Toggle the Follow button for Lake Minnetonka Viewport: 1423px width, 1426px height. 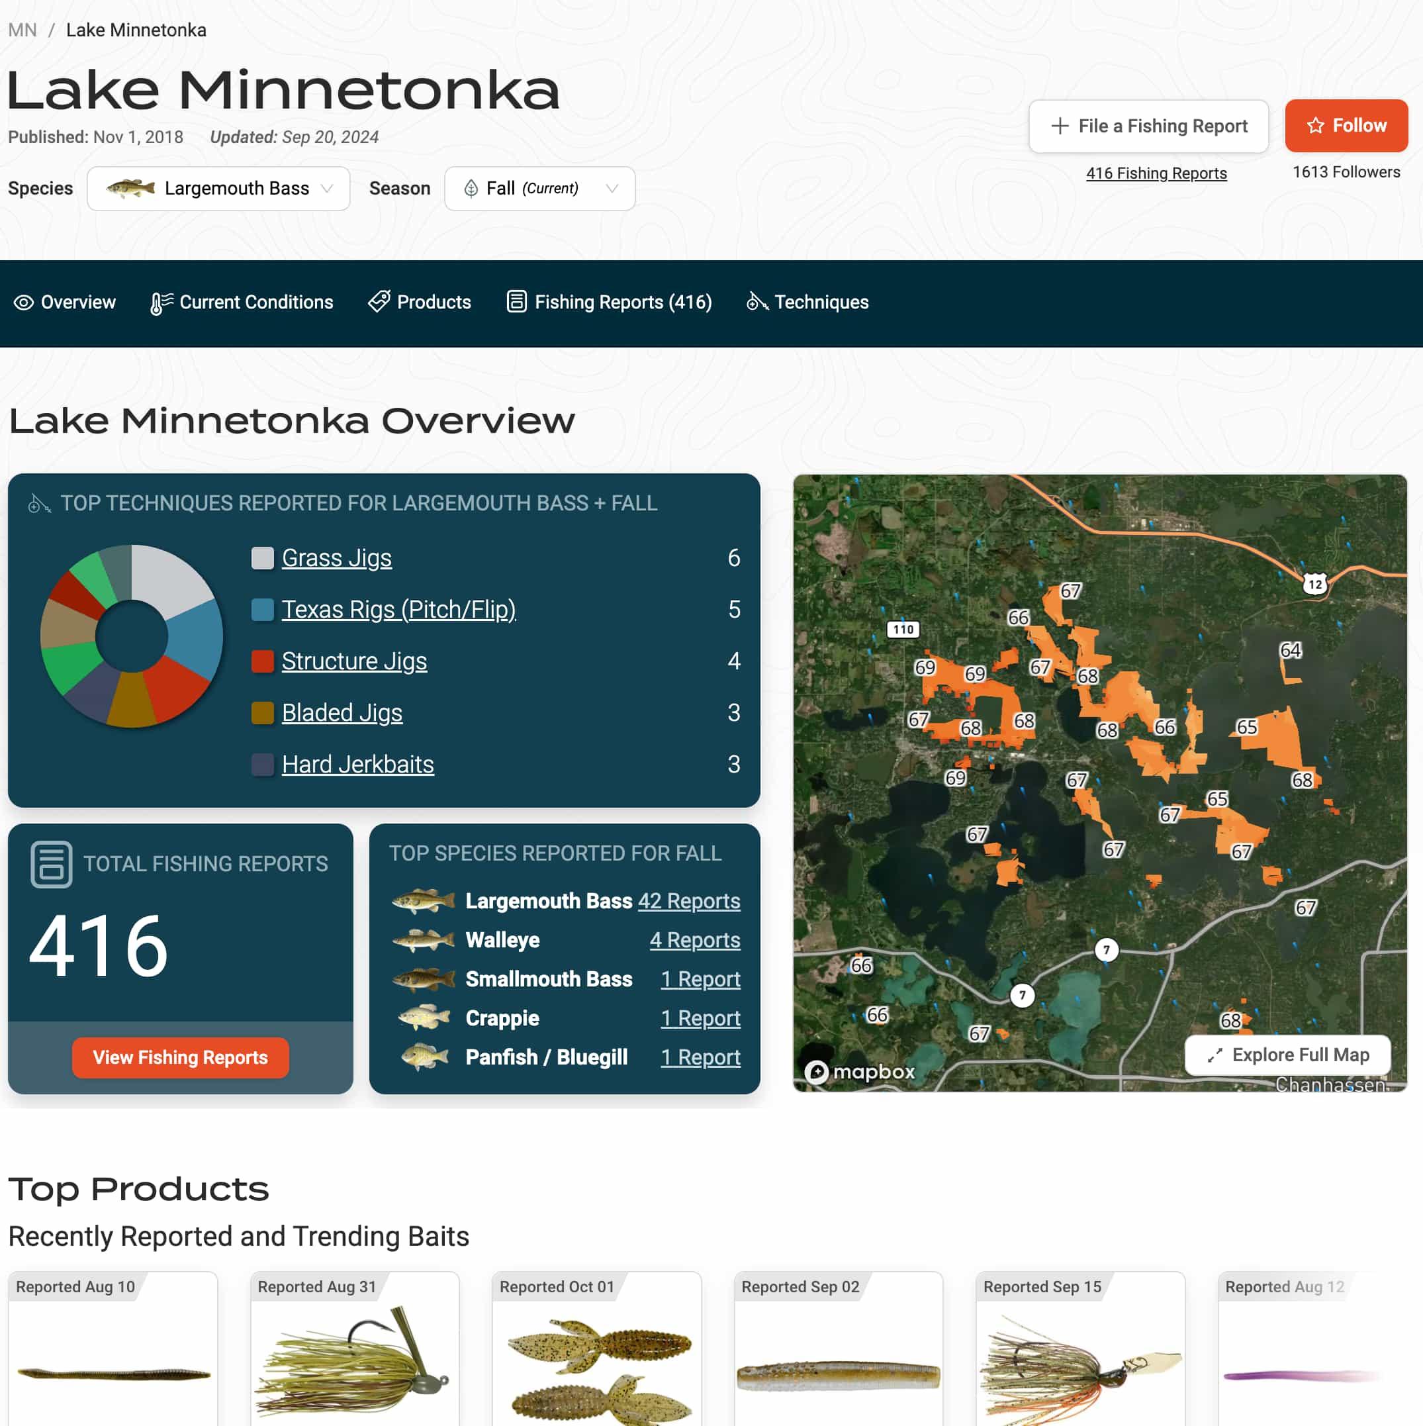pyautogui.click(x=1346, y=126)
